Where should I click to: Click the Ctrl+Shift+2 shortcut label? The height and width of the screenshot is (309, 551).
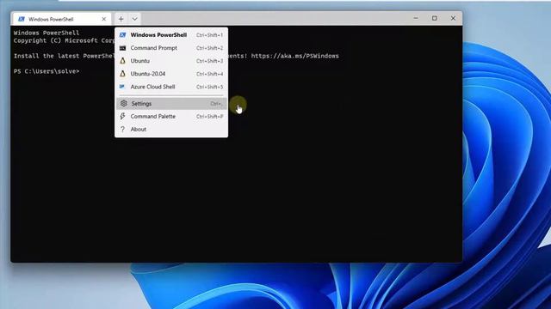click(x=210, y=48)
